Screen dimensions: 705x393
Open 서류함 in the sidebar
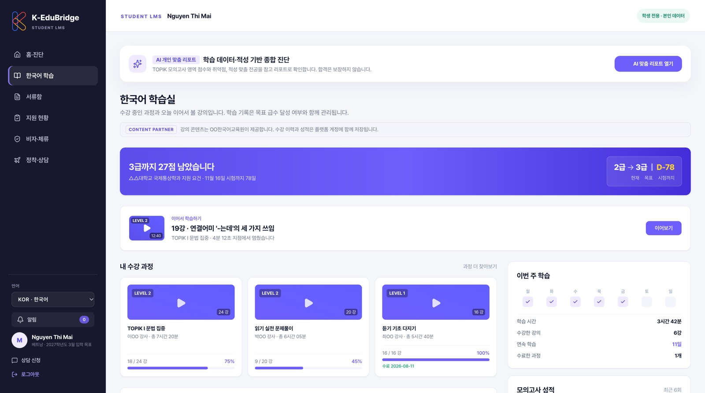[53, 97]
